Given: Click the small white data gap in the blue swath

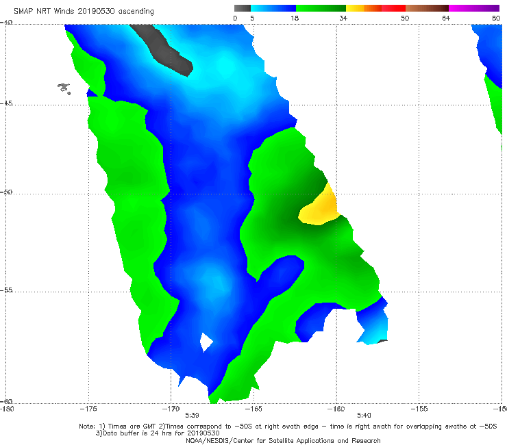Looking at the screenshot, I should (206, 342).
